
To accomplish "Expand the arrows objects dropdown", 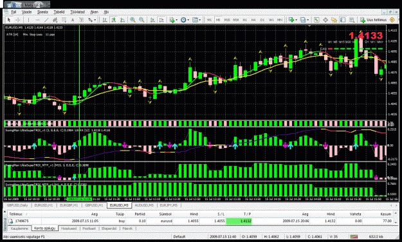I will pyautogui.click(x=95, y=20).
